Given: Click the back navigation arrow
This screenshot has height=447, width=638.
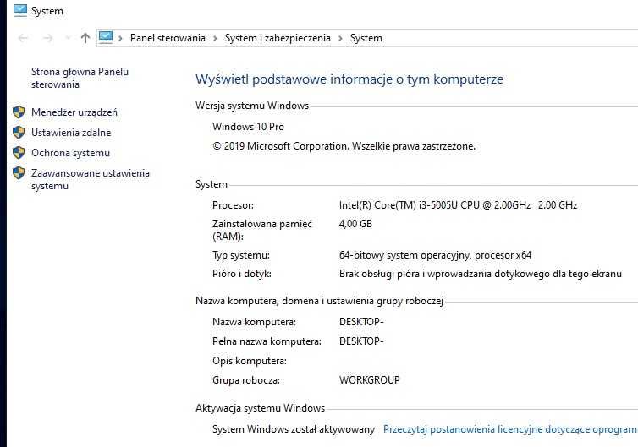Looking at the screenshot, I should coord(23,38).
